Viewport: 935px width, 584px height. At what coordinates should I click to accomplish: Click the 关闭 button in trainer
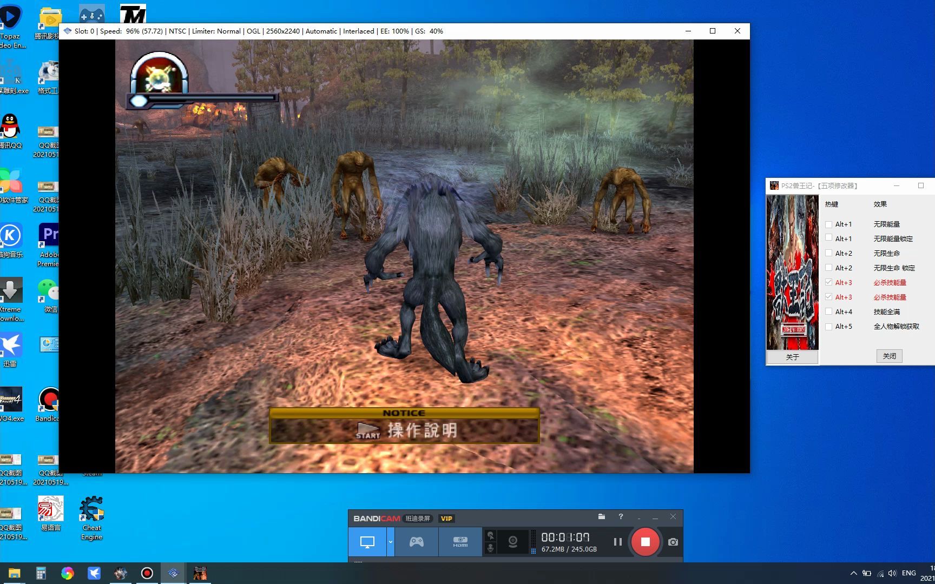point(889,356)
